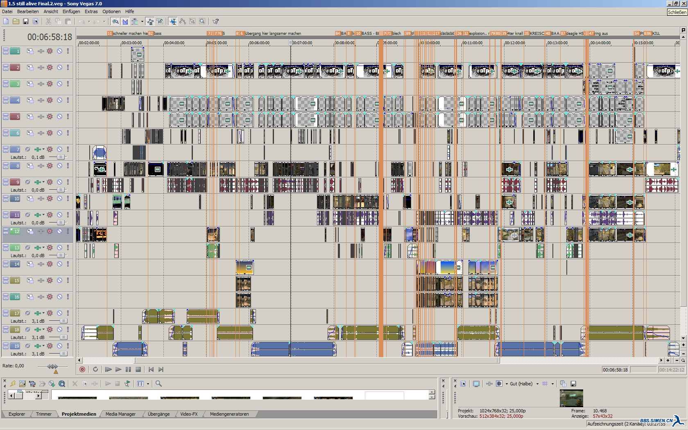Open a project with the folder icon
Viewport: 688px width, 430px height.
tap(16, 21)
